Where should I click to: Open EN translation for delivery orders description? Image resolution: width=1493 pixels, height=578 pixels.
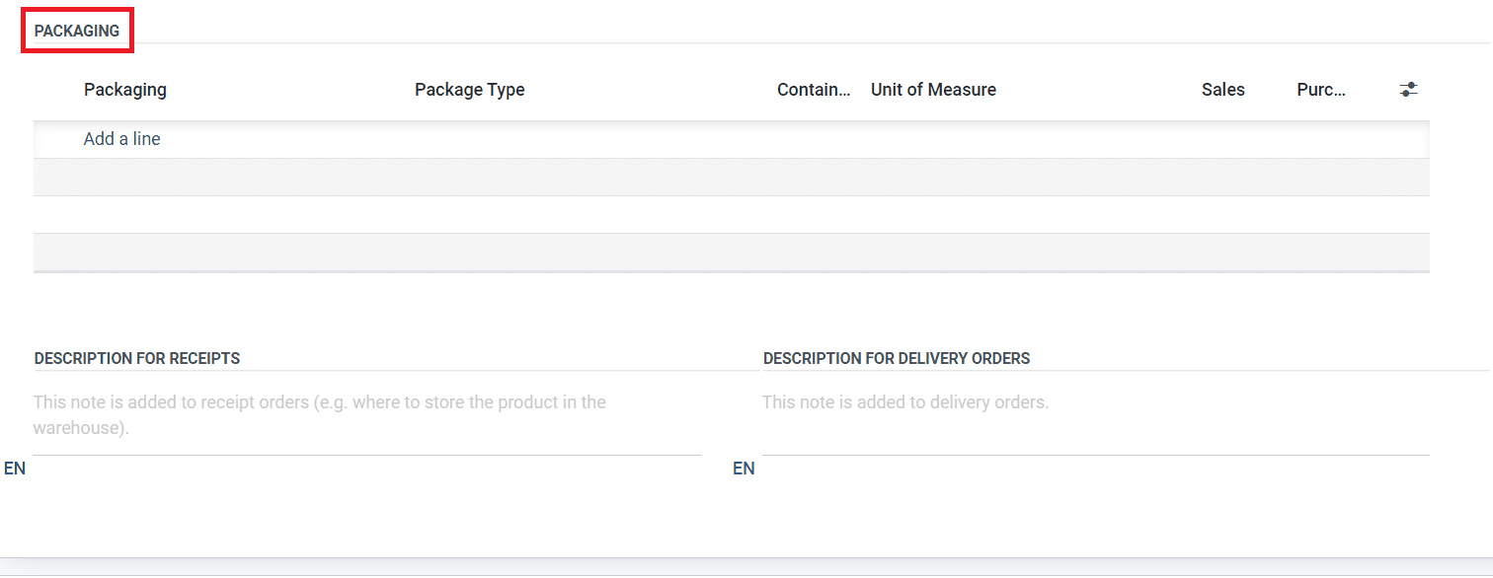tap(744, 469)
